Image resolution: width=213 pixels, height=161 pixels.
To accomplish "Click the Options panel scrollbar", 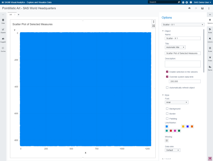I will pyautogui.click(x=204, y=51).
